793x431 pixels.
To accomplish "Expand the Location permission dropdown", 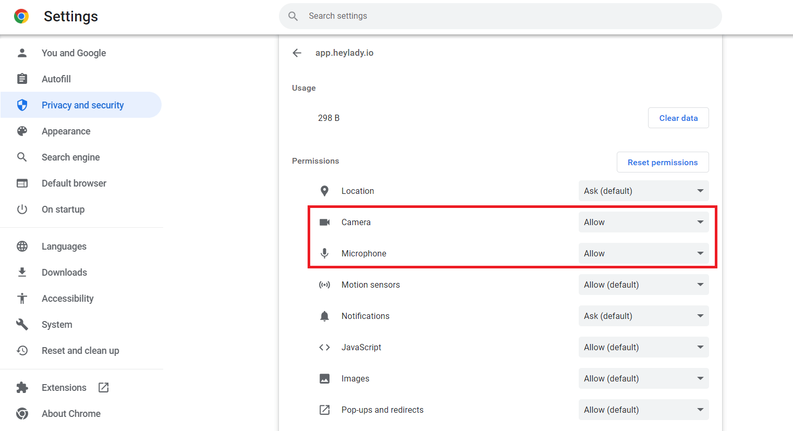I will pyautogui.click(x=643, y=191).
